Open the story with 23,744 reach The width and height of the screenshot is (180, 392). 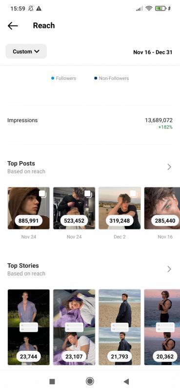tap(29, 327)
